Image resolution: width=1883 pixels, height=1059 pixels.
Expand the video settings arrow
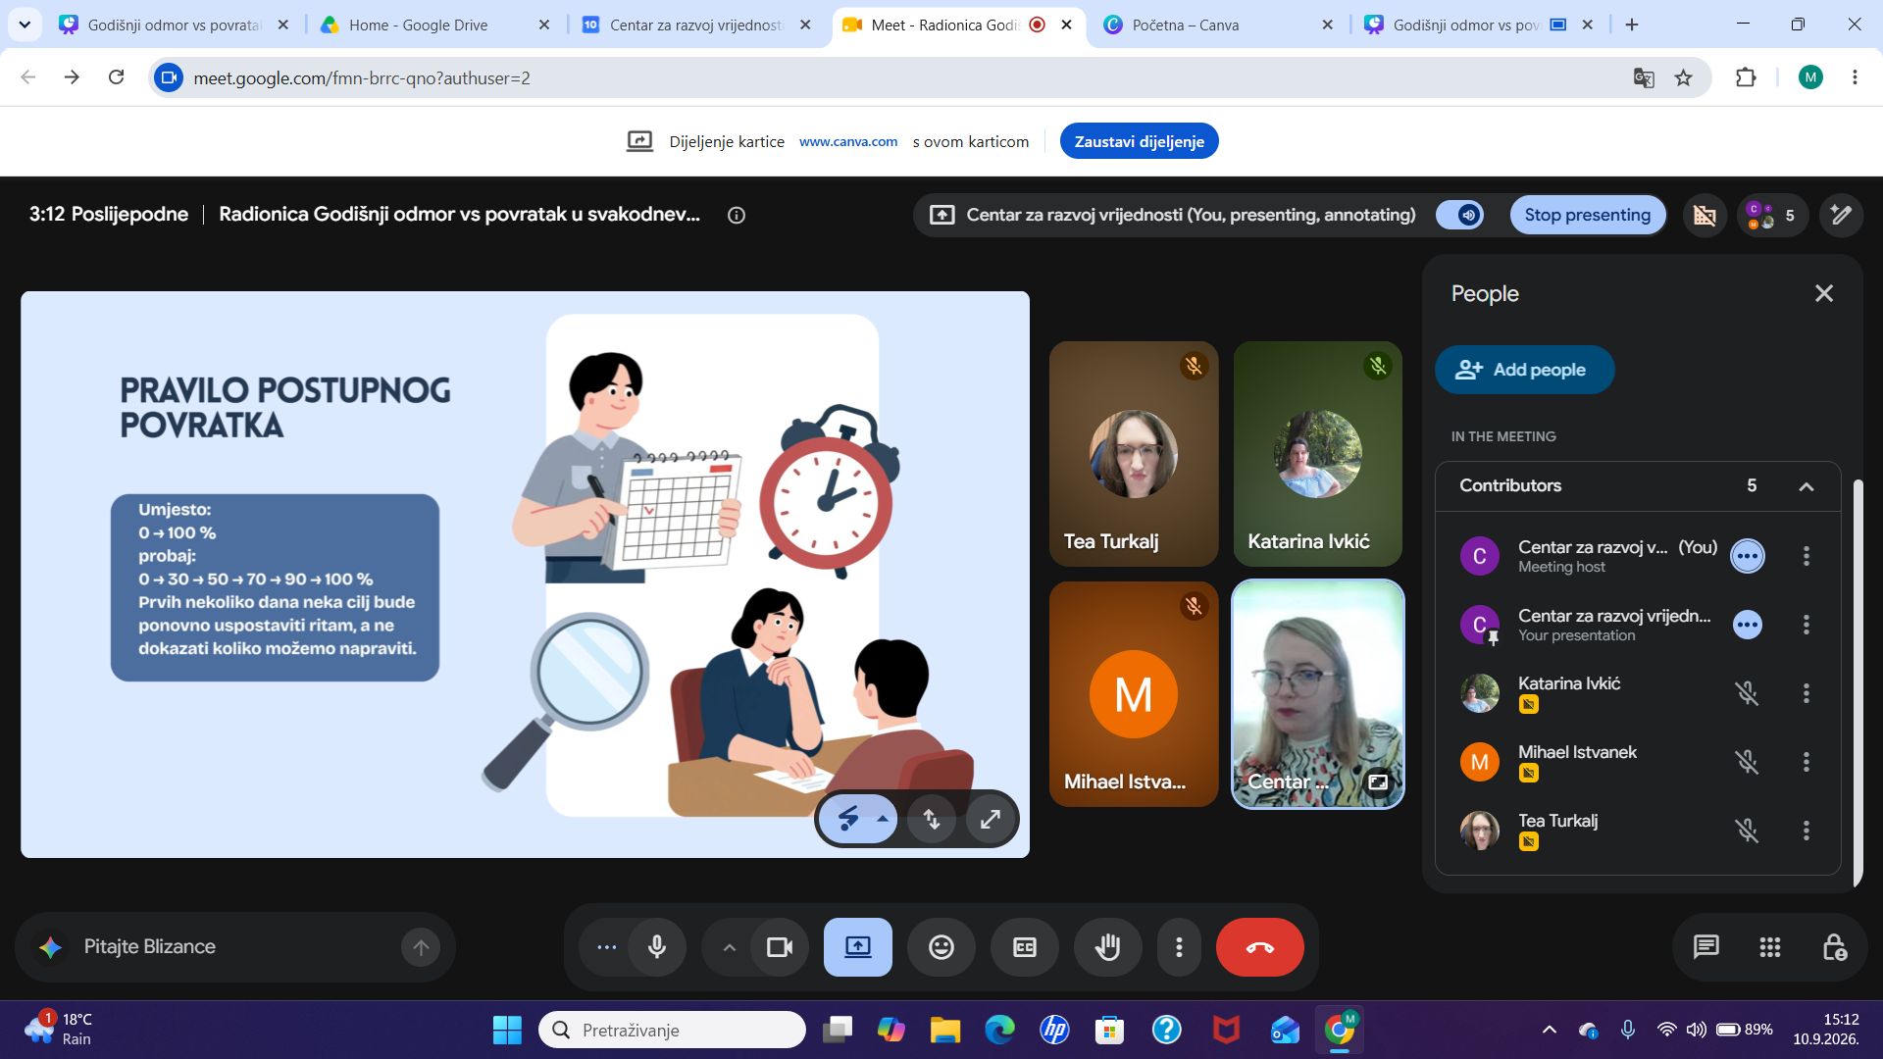click(729, 947)
